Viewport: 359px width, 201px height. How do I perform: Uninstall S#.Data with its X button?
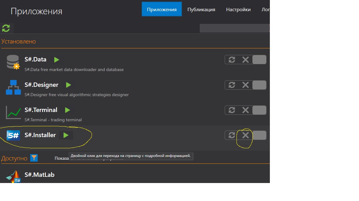tap(246, 60)
